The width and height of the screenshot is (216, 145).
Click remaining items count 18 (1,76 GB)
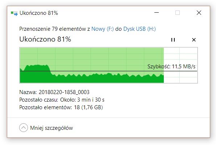(x=88, y=107)
